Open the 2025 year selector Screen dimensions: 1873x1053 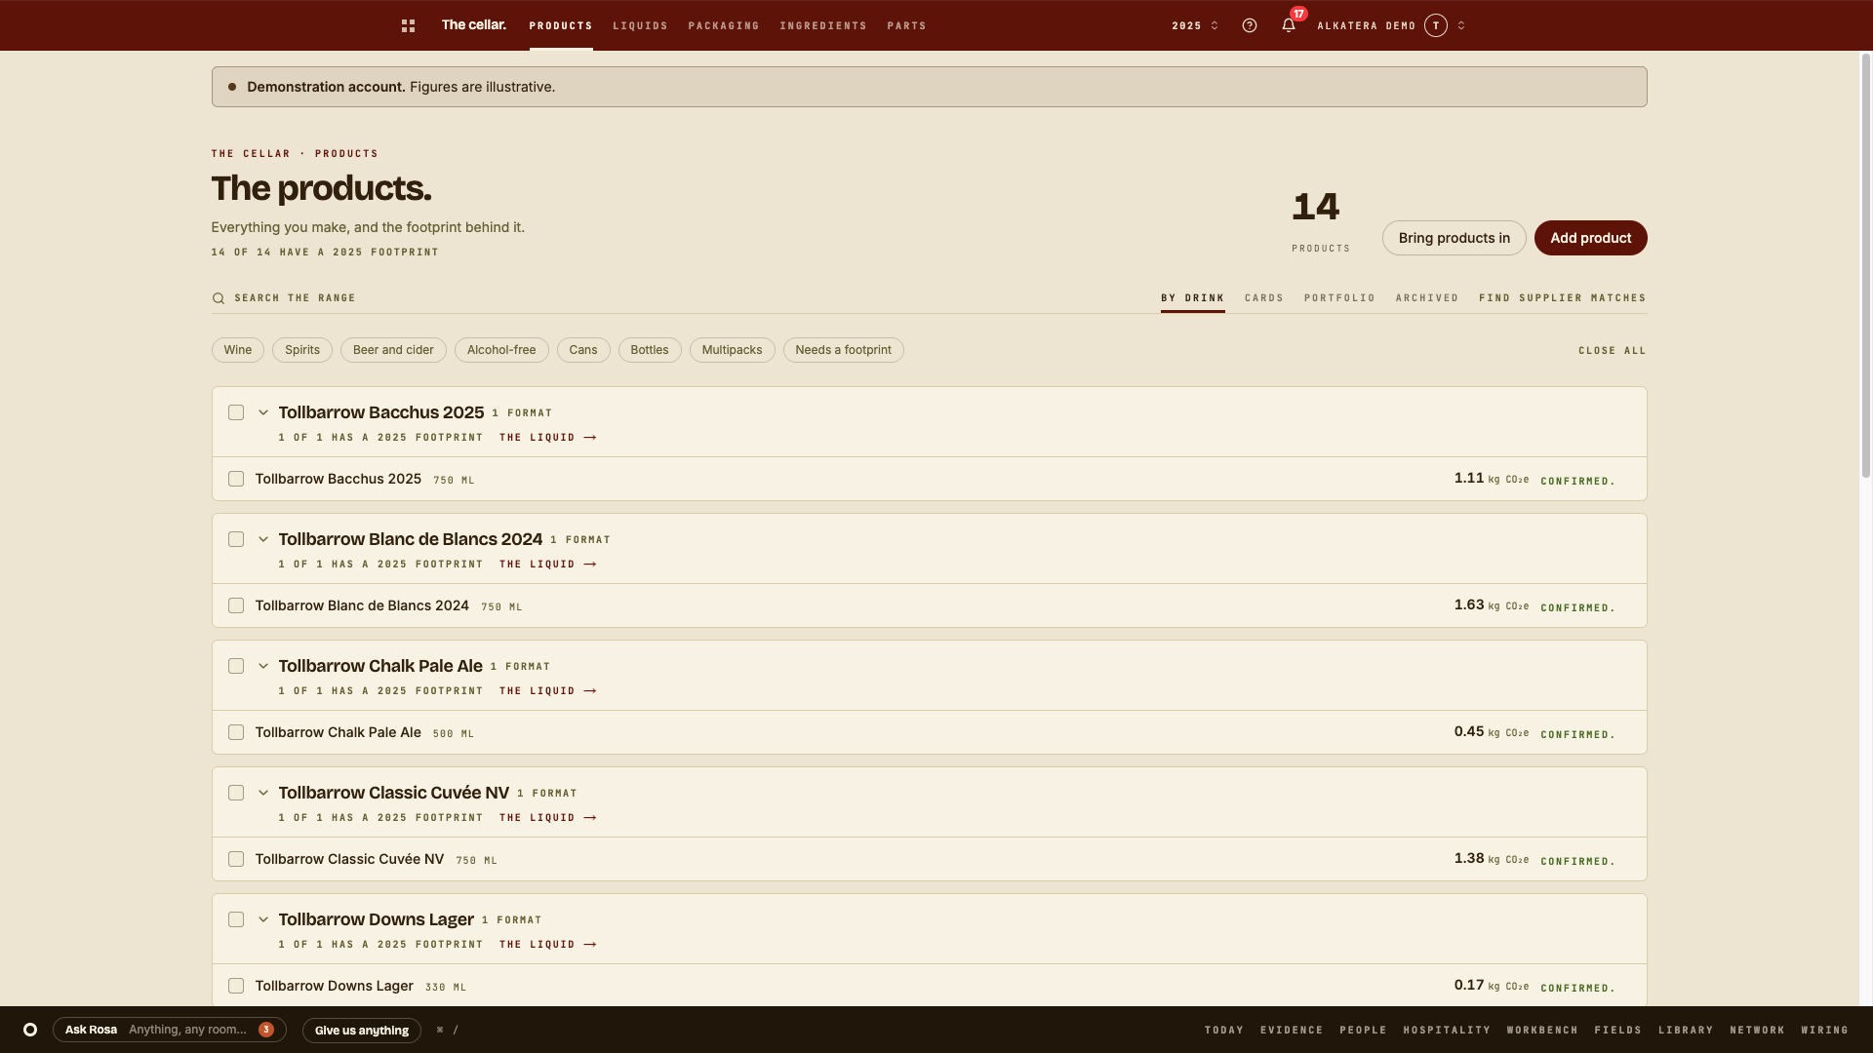point(1195,25)
